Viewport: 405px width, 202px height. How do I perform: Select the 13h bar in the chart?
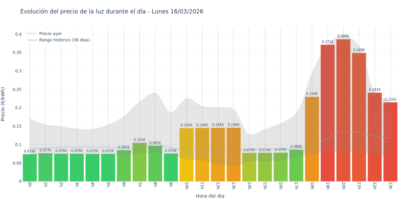(x=234, y=155)
